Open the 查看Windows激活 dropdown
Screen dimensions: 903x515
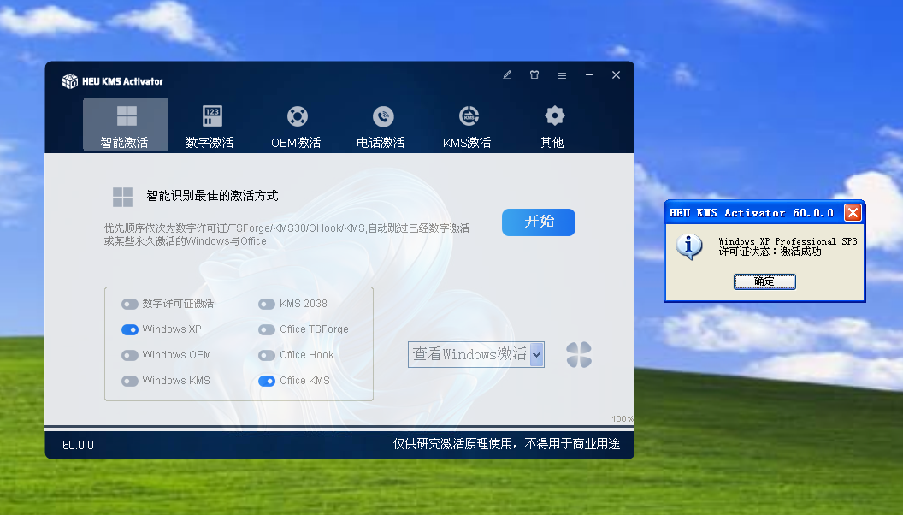tap(475, 354)
